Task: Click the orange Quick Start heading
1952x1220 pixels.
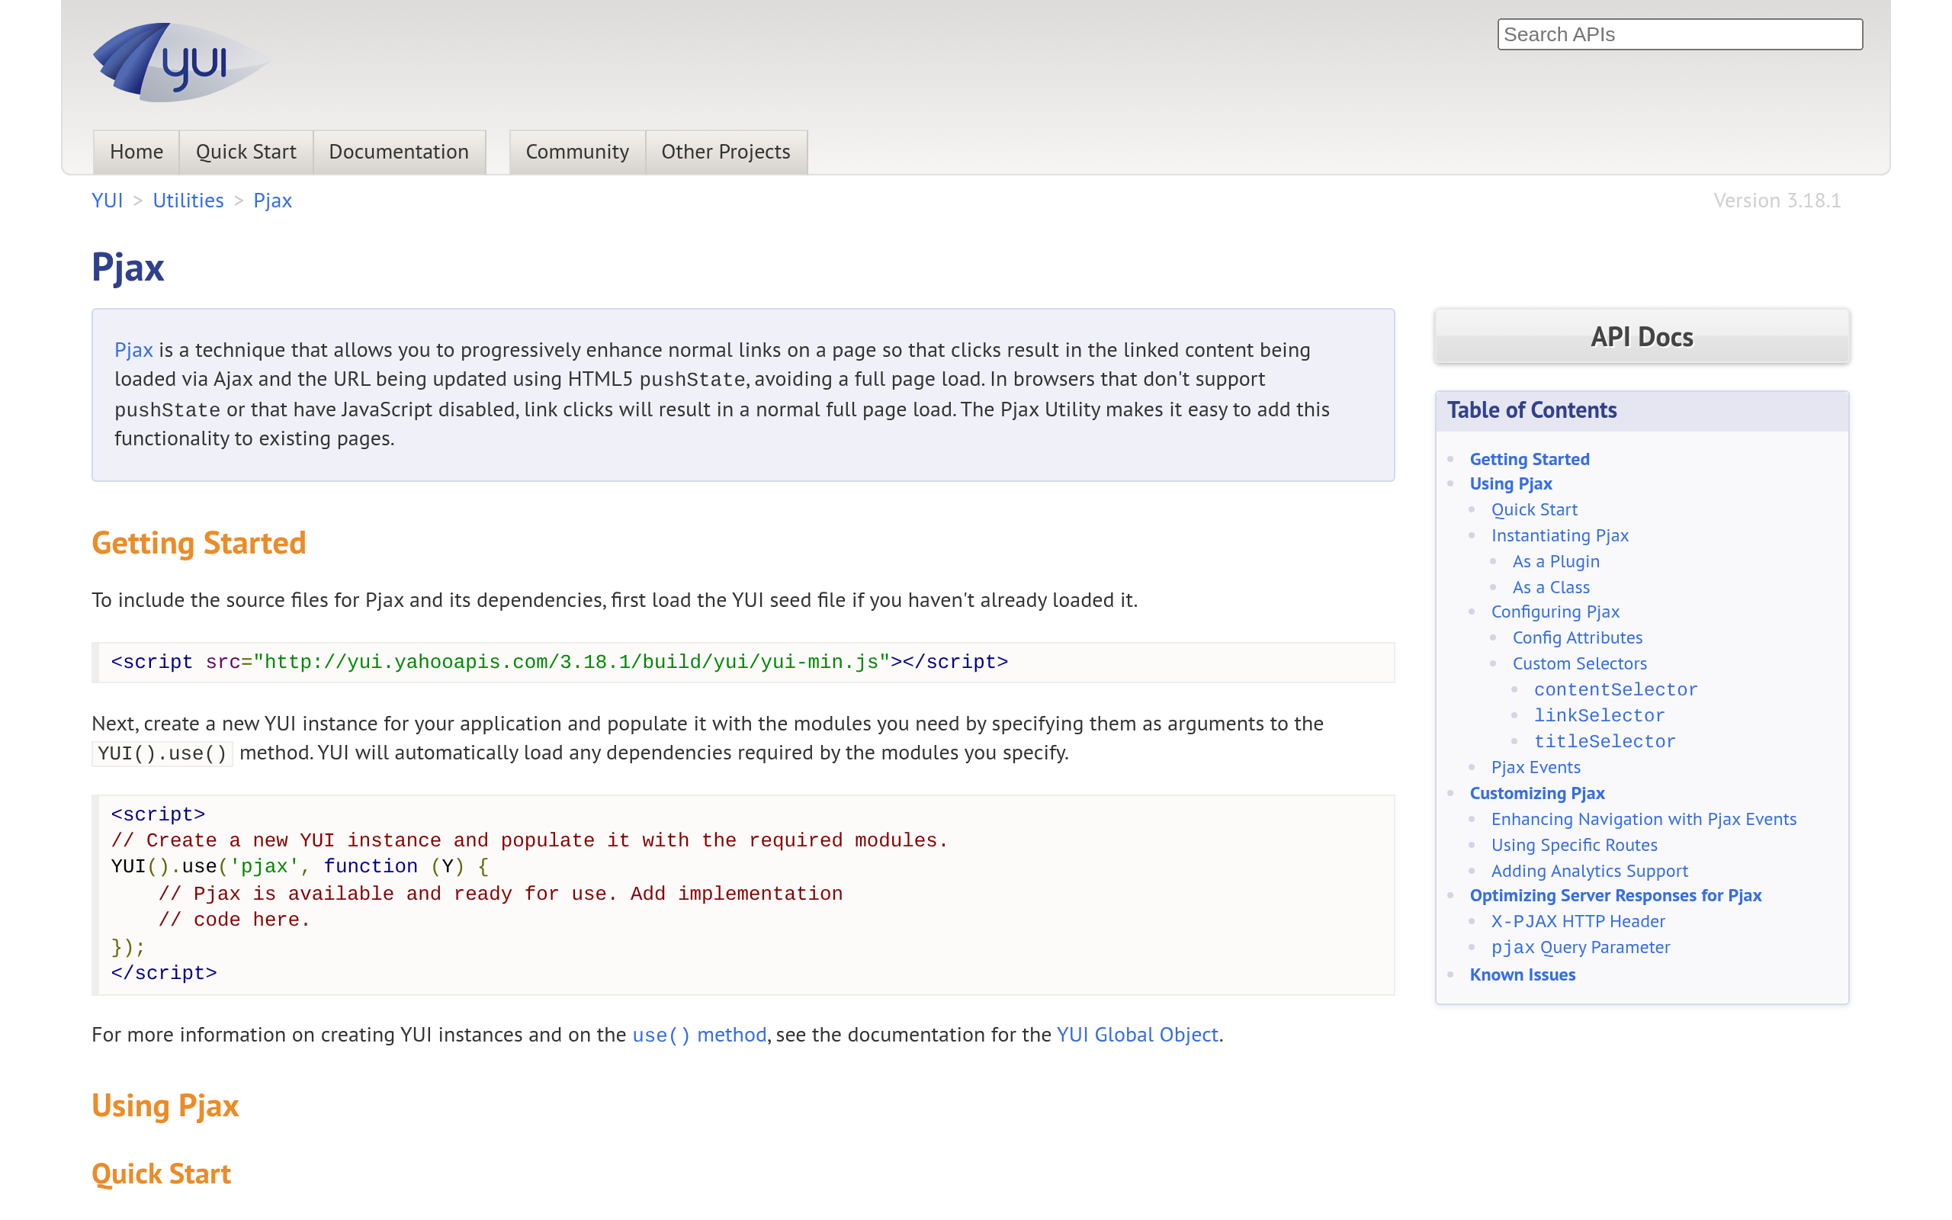Action: tap(162, 1174)
